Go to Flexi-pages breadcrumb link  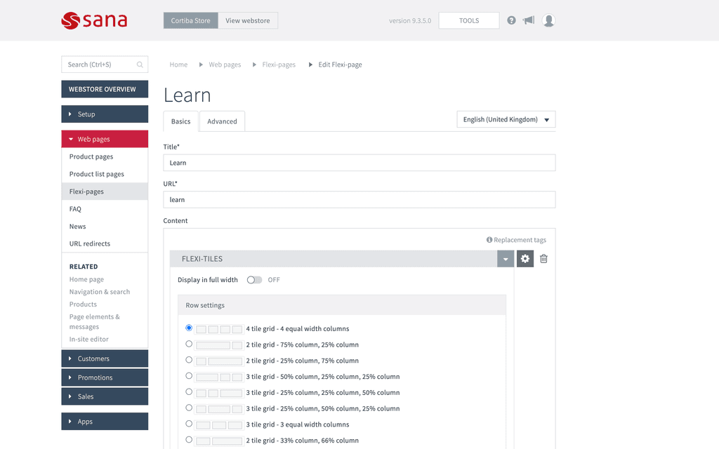(x=279, y=65)
